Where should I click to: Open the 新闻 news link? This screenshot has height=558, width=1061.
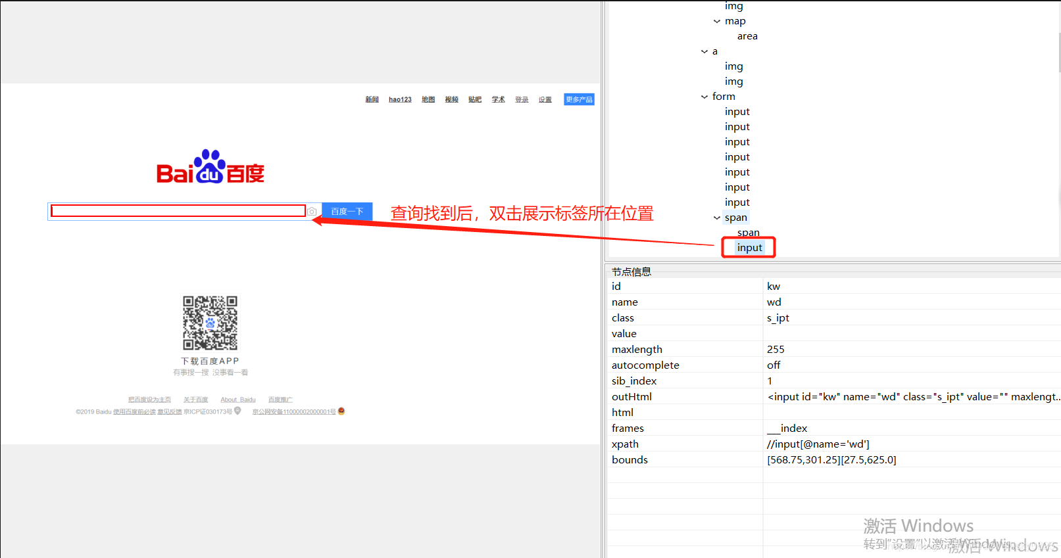372,100
